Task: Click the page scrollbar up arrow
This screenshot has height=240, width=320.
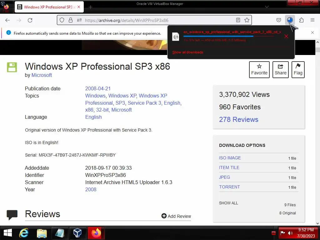Action: [317, 42]
